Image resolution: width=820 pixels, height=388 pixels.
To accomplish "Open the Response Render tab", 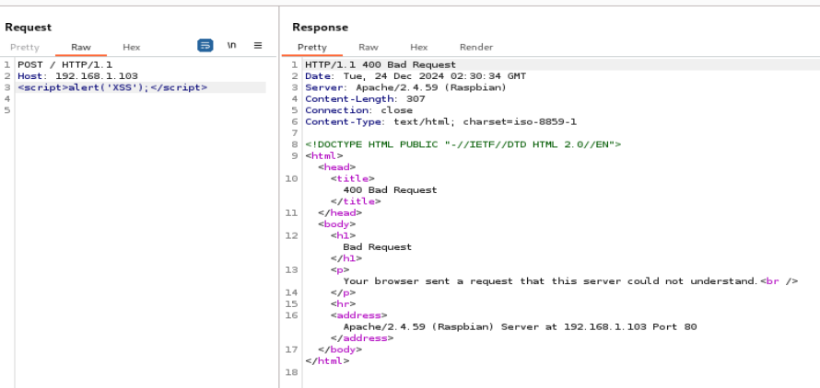I will [x=476, y=47].
